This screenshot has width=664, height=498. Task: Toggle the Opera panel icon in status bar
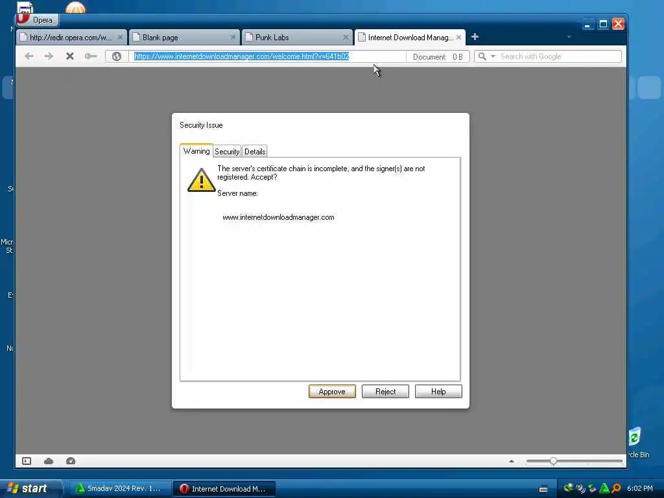point(27,461)
